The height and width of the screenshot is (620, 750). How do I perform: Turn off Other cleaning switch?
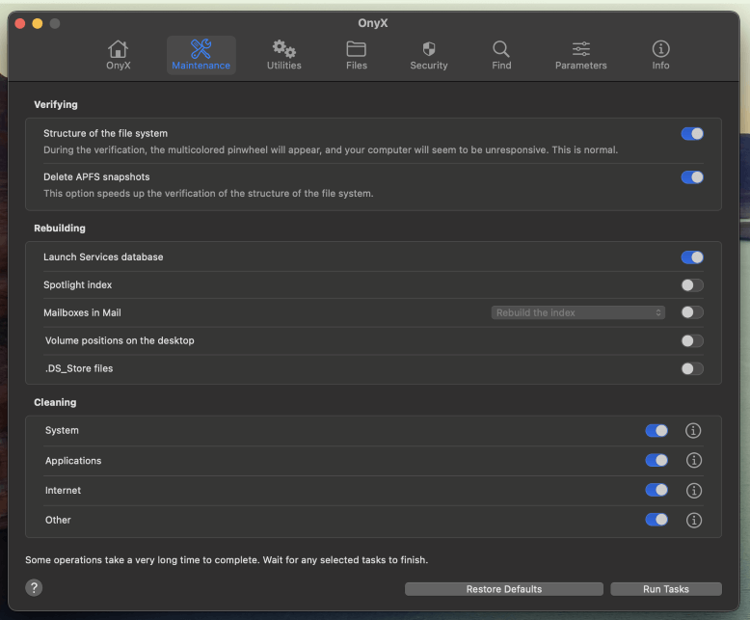(x=656, y=520)
